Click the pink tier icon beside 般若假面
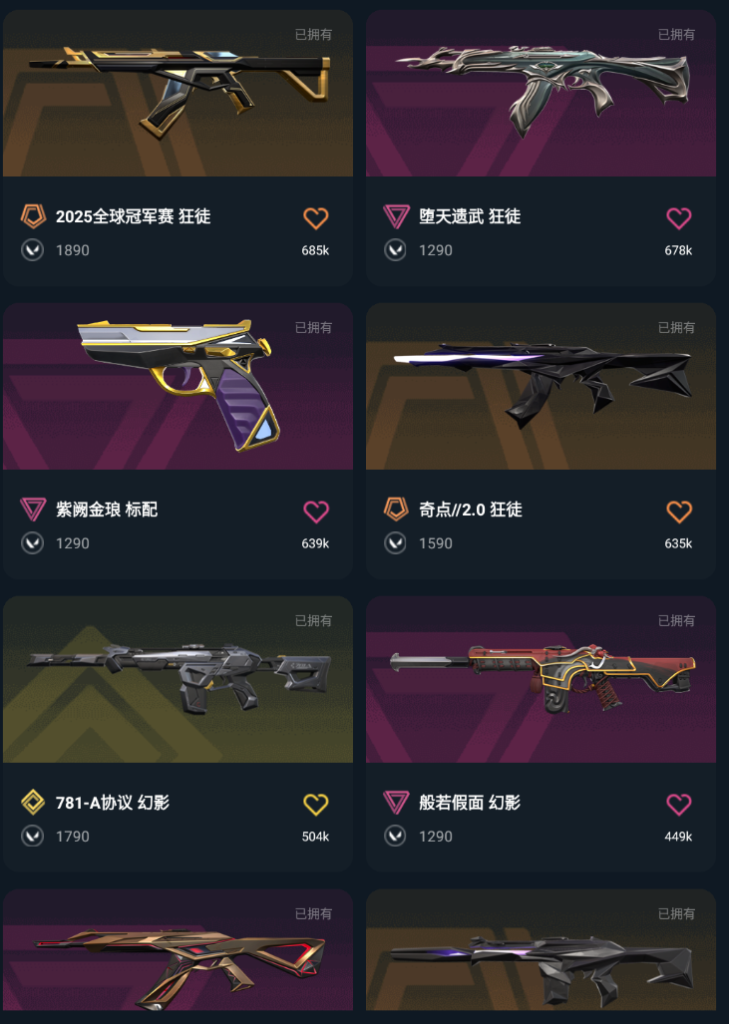 [396, 802]
